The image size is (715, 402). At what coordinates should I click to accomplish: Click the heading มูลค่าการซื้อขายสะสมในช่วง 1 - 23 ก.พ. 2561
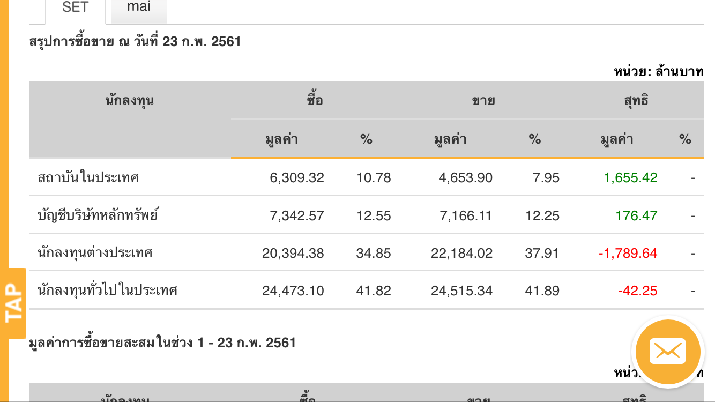pos(162,343)
